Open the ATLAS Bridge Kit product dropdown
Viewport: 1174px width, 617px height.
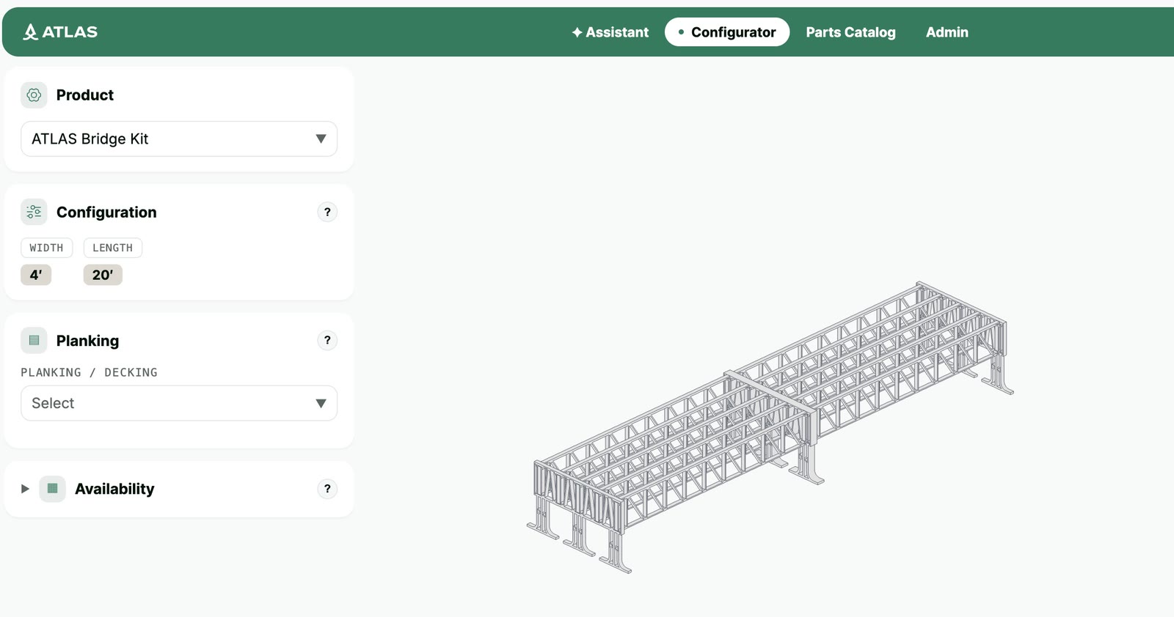click(179, 139)
